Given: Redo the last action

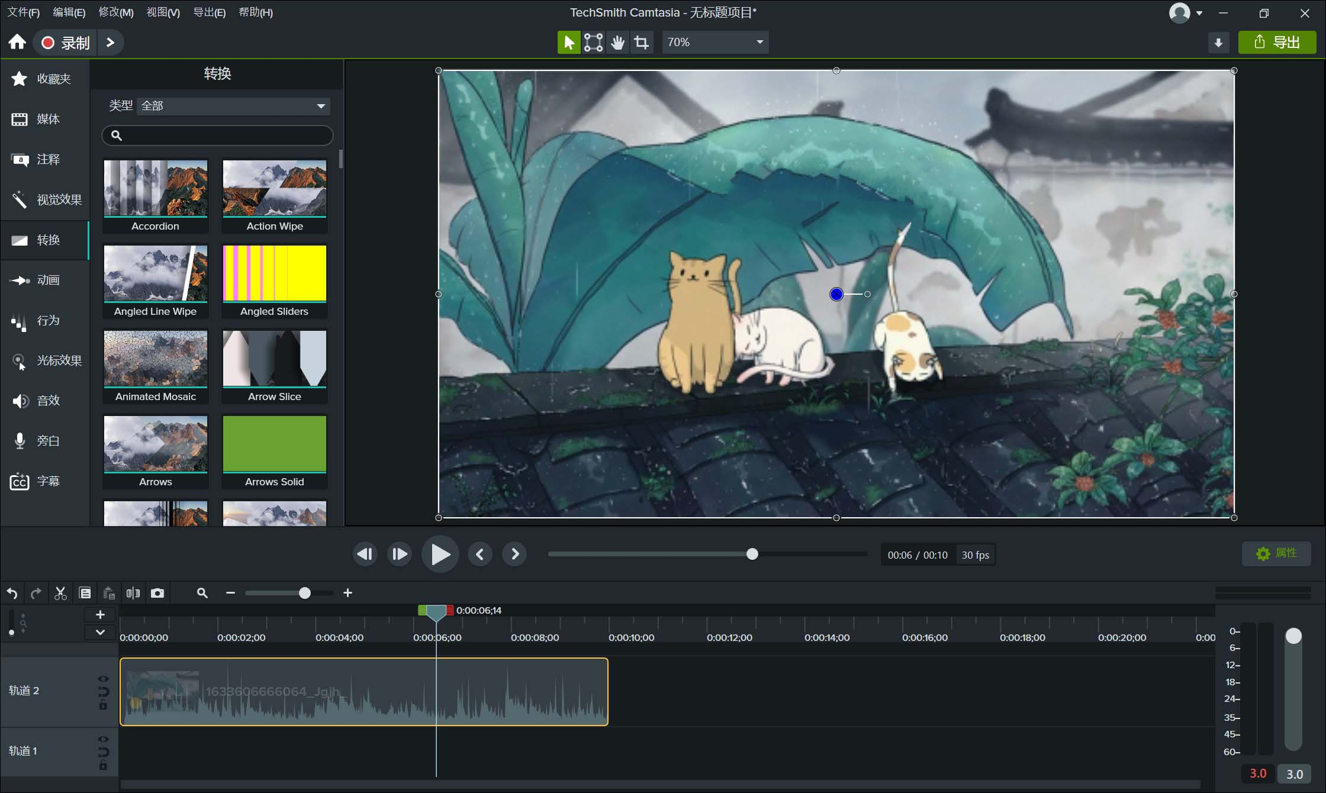Looking at the screenshot, I should (36, 593).
